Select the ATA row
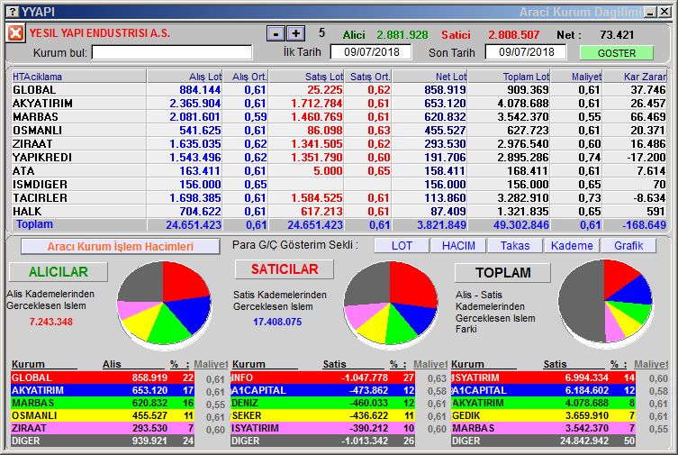This screenshot has width=678, height=455. tap(339, 171)
